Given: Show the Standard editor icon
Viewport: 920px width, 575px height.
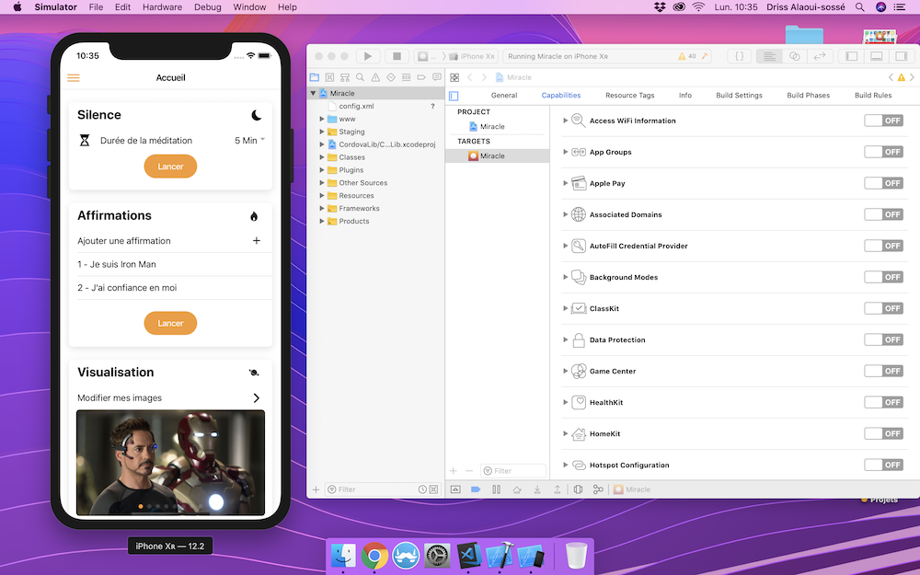Looking at the screenshot, I should 769,56.
